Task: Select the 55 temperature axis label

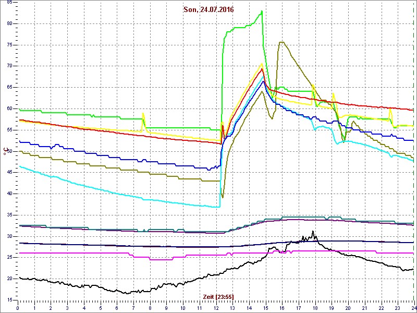Action: coord(9,130)
